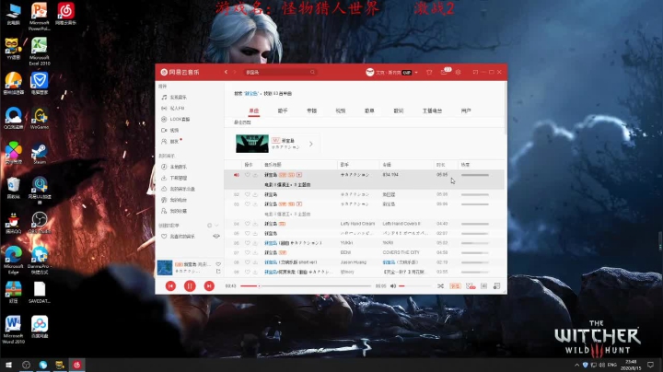Skip to the next track
The width and height of the screenshot is (663, 372).
209,286
